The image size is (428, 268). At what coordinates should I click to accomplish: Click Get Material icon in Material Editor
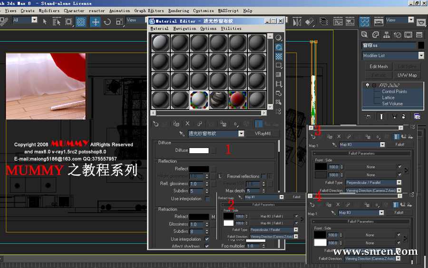(156, 124)
